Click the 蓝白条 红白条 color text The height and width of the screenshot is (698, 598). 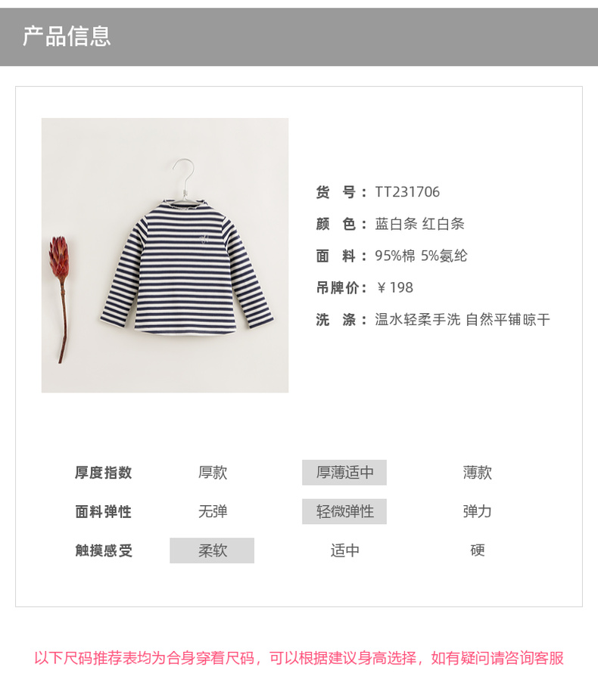click(x=420, y=224)
